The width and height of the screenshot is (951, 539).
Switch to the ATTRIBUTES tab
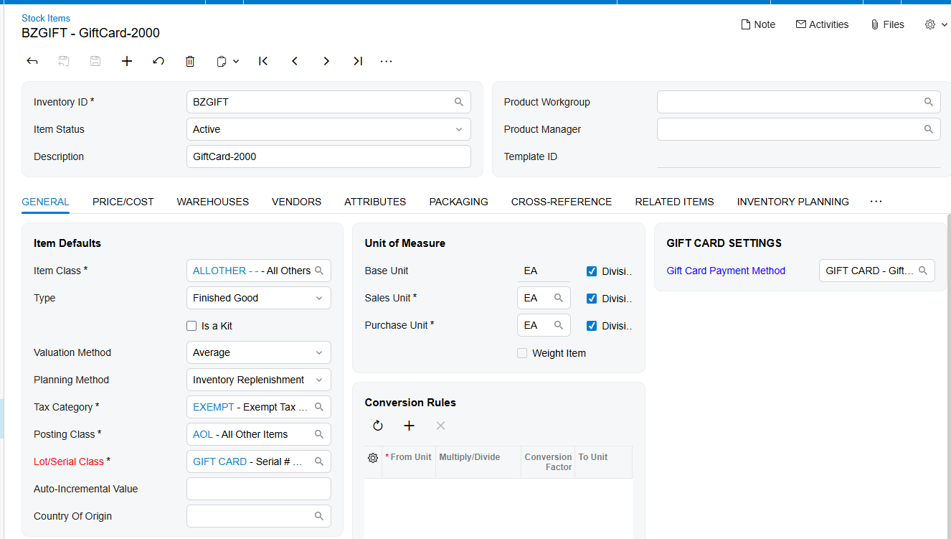375,202
